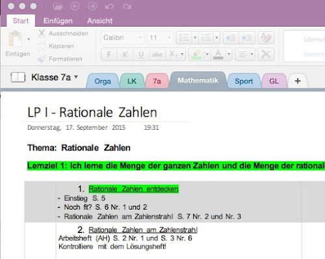Insert a bulleted list
This screenshot has width=325, height=259.
(184, 38)
